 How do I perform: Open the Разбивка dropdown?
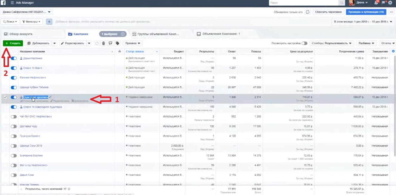pos(366,43)
